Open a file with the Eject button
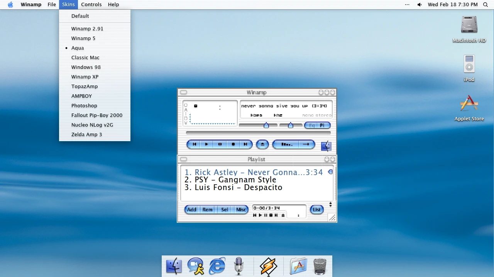The height and width of the screenshot is (277, 494). [262, 144]
